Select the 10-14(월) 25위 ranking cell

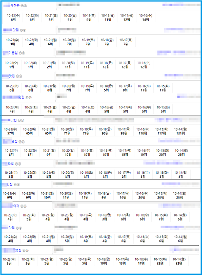(181, 153)
